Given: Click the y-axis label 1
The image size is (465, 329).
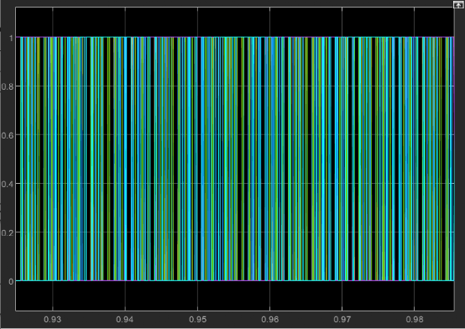Looking at the screenshot, I should (11, 39).
